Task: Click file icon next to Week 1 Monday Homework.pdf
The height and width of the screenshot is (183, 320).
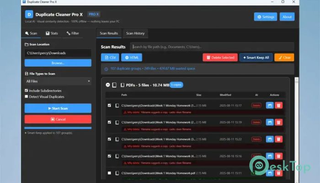Action: pyautogui.click(x=117, y=173)
